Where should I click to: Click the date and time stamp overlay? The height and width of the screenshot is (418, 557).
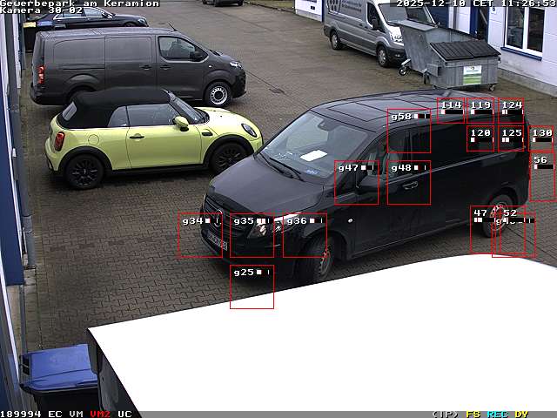tap(476, 3)
